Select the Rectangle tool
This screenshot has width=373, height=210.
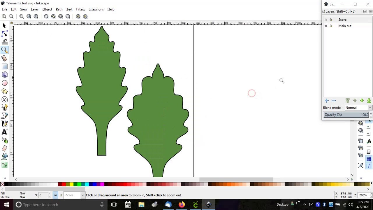pos(4,66)
